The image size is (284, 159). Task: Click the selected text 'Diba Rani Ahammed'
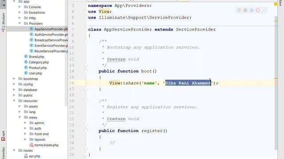point(188,83)
